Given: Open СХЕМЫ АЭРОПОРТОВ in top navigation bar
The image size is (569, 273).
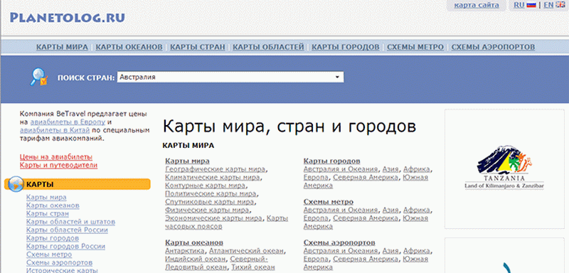Looking at the screenshot, I should 493,47.
